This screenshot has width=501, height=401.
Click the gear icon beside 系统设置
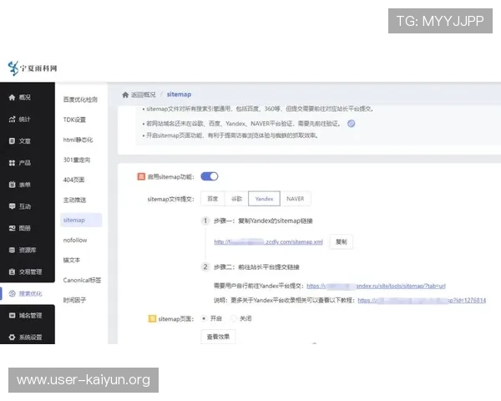point(12,337)
